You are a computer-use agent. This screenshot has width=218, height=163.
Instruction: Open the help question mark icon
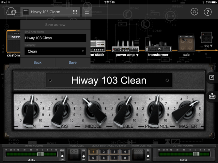208,12
